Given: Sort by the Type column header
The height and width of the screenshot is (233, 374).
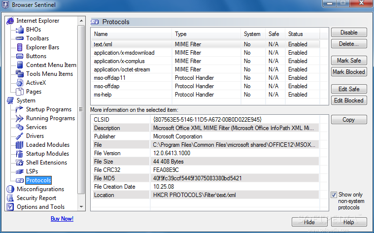Looking at the screenshot, I should point(206,34).
